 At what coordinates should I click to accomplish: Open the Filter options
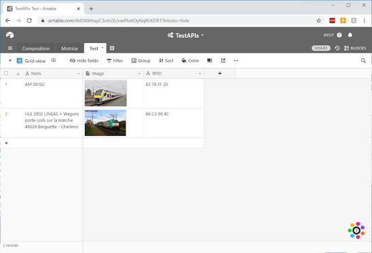pos(115,61)
